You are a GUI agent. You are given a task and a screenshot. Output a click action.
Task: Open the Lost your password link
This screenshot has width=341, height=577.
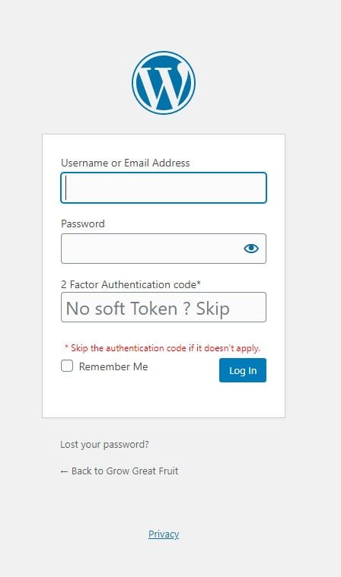(x=104, y=444)
